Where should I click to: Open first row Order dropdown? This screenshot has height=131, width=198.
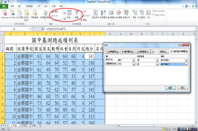186,60
